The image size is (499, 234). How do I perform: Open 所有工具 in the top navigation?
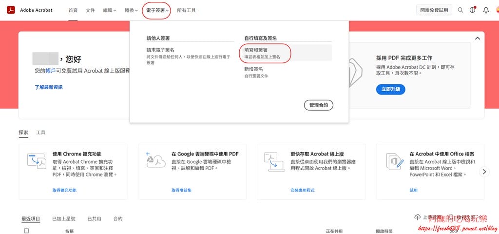(x=187, y=10)
